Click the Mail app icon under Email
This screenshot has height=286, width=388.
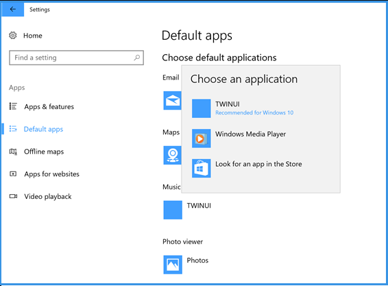[172, 101]
